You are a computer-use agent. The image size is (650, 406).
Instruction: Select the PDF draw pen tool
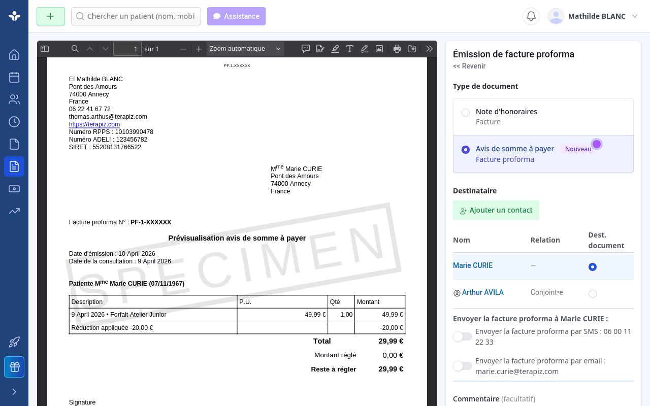coord(365,49)
